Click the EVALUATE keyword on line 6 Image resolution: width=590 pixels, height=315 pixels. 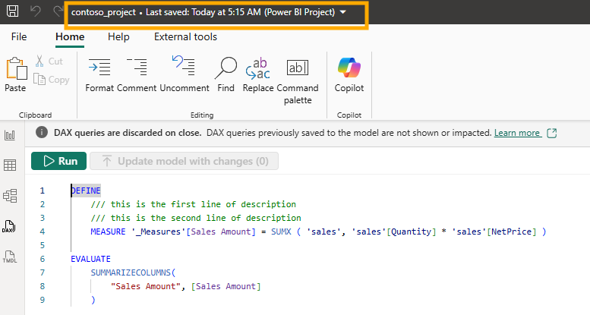tap(90, 259)
